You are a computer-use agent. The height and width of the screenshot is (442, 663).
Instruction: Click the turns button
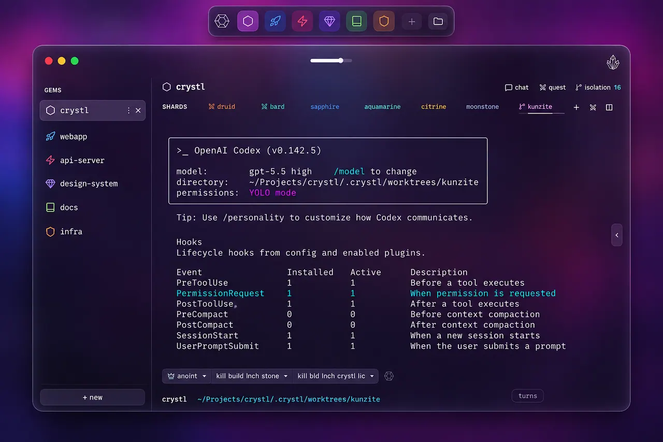coord(527,396)
